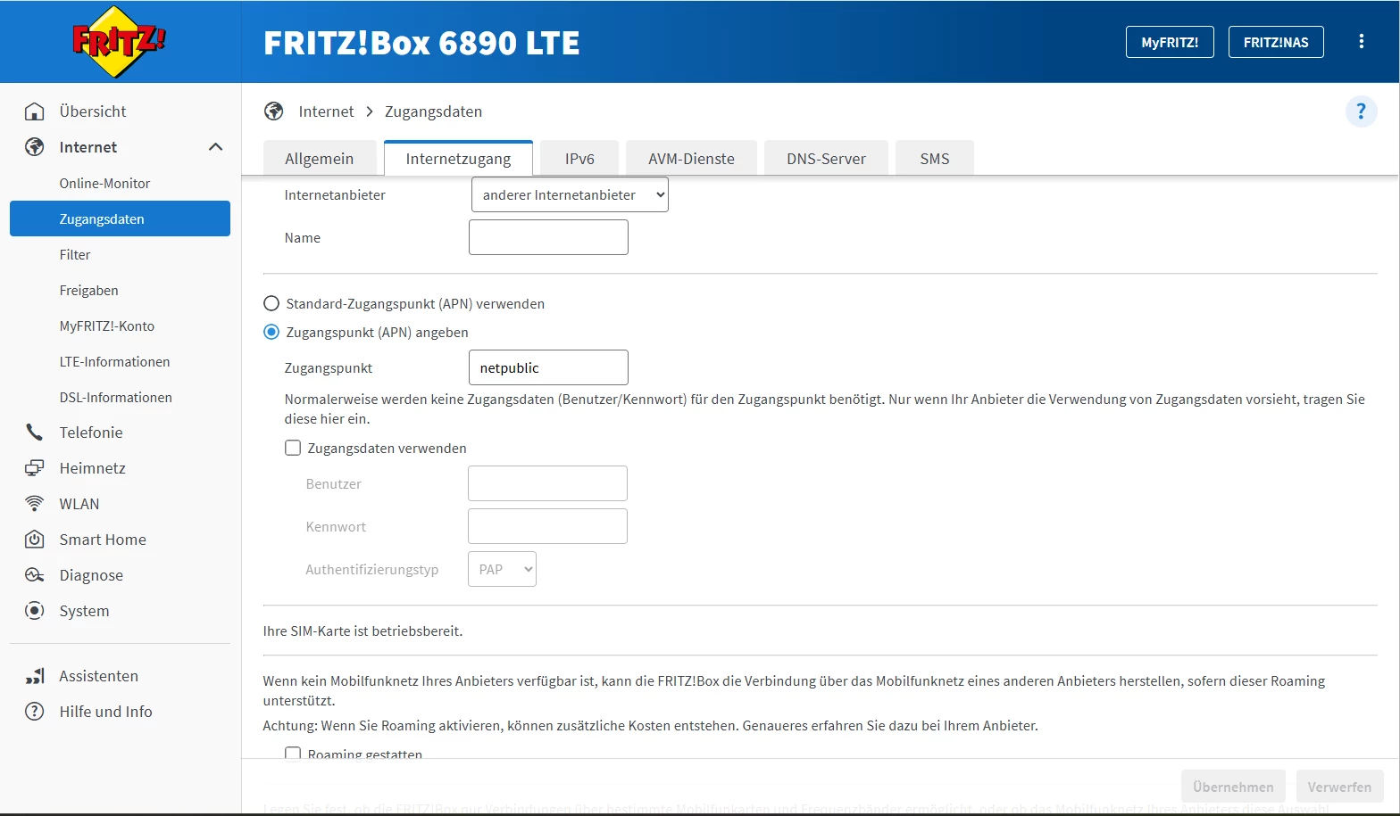Click the MyFRITZ! button
Viewport: 1400px width, 816px height.
click(x=1170, y=42)
